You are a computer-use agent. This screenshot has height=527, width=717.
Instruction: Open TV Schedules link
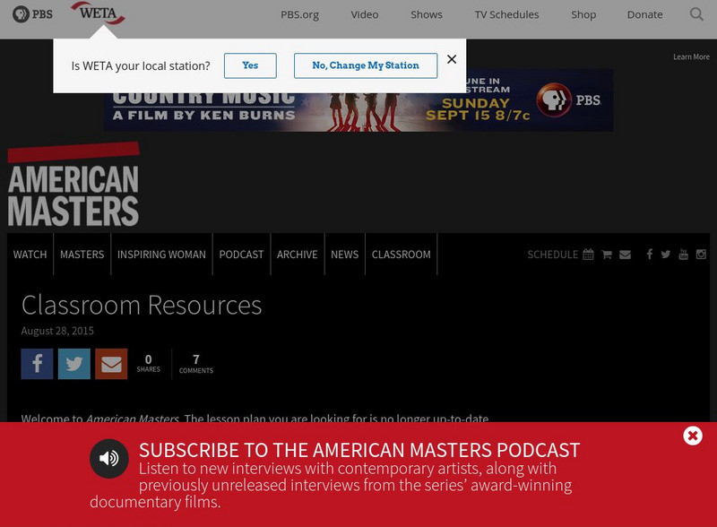506,14
